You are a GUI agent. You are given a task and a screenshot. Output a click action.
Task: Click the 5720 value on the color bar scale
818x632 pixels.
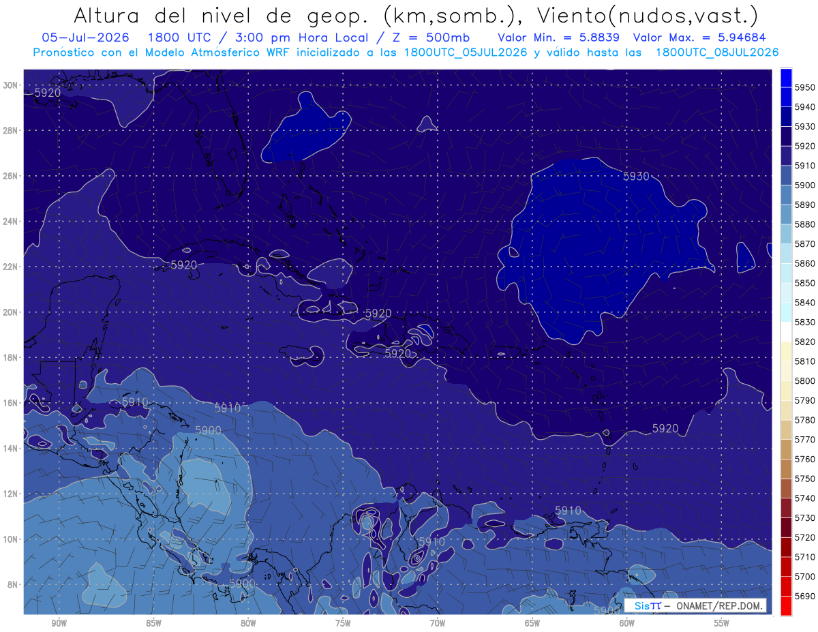805,537
